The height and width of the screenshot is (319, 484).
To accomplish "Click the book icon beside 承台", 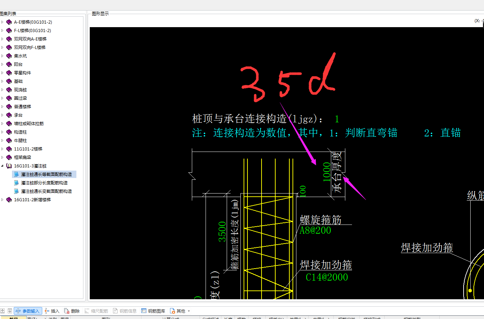I will (9, 115).
